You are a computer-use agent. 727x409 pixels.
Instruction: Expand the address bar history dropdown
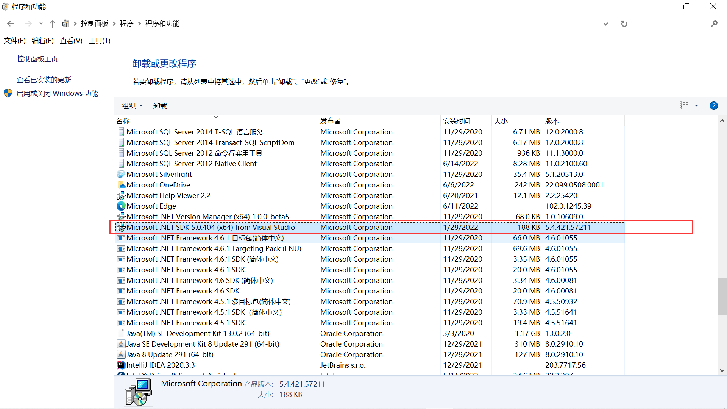606,23
